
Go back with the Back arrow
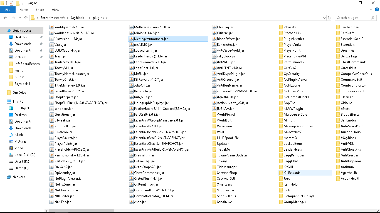(x=5, y=18)
